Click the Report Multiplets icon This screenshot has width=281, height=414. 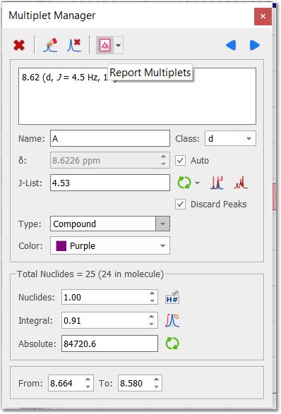pyautogui.click(x=104, y=45)
